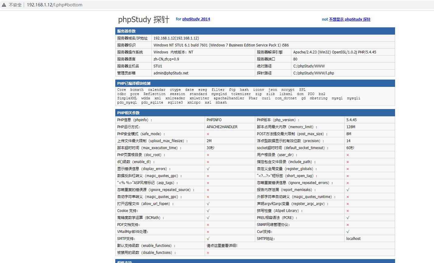Image resolution: width=434 pixels, height=263 pixels.
Task: Click the green check for Curl支持
Action: click(x=348, y=232)
